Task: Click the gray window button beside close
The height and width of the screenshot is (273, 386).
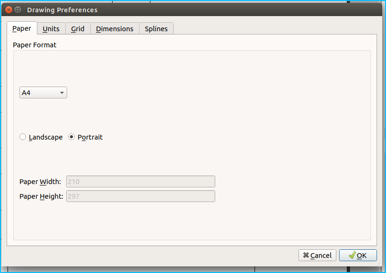Action: point(18,9)
